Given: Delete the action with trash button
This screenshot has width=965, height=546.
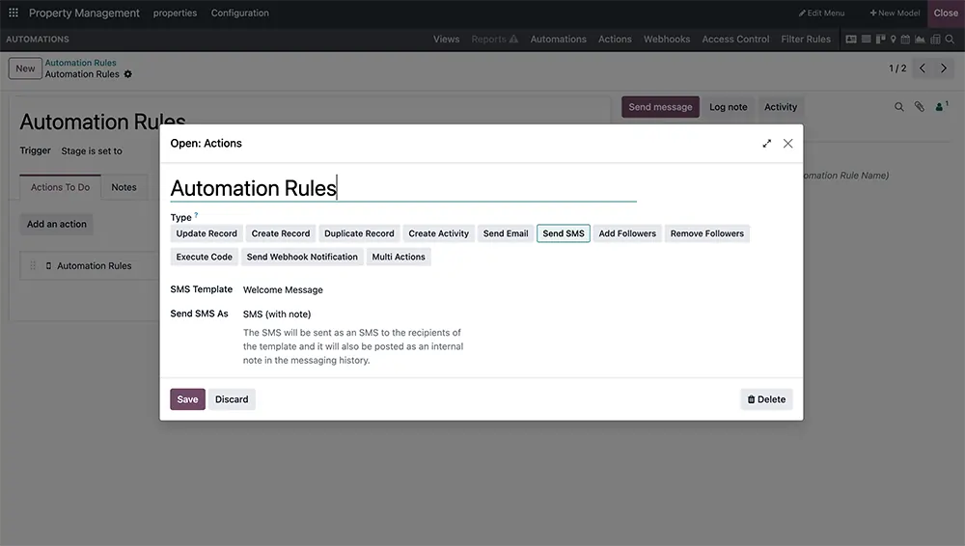Looking at the screenshot, I should pyautogui.click(x=766, y=399).
